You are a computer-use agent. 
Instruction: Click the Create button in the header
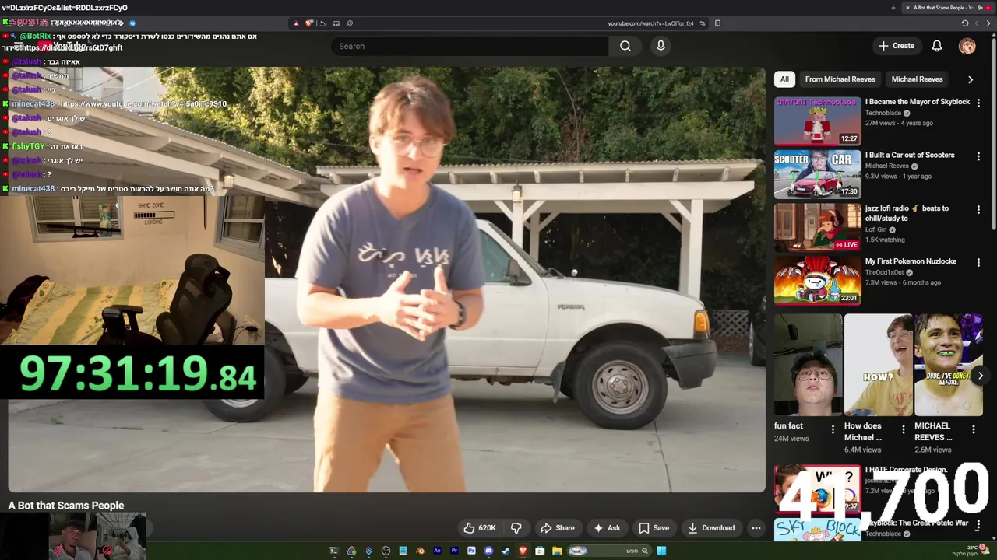(896, 46)
